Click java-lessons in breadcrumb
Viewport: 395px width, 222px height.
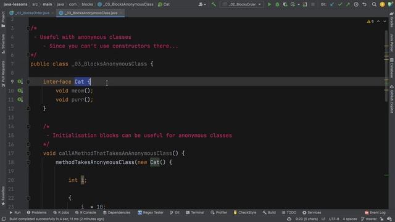tap(15, 4)
